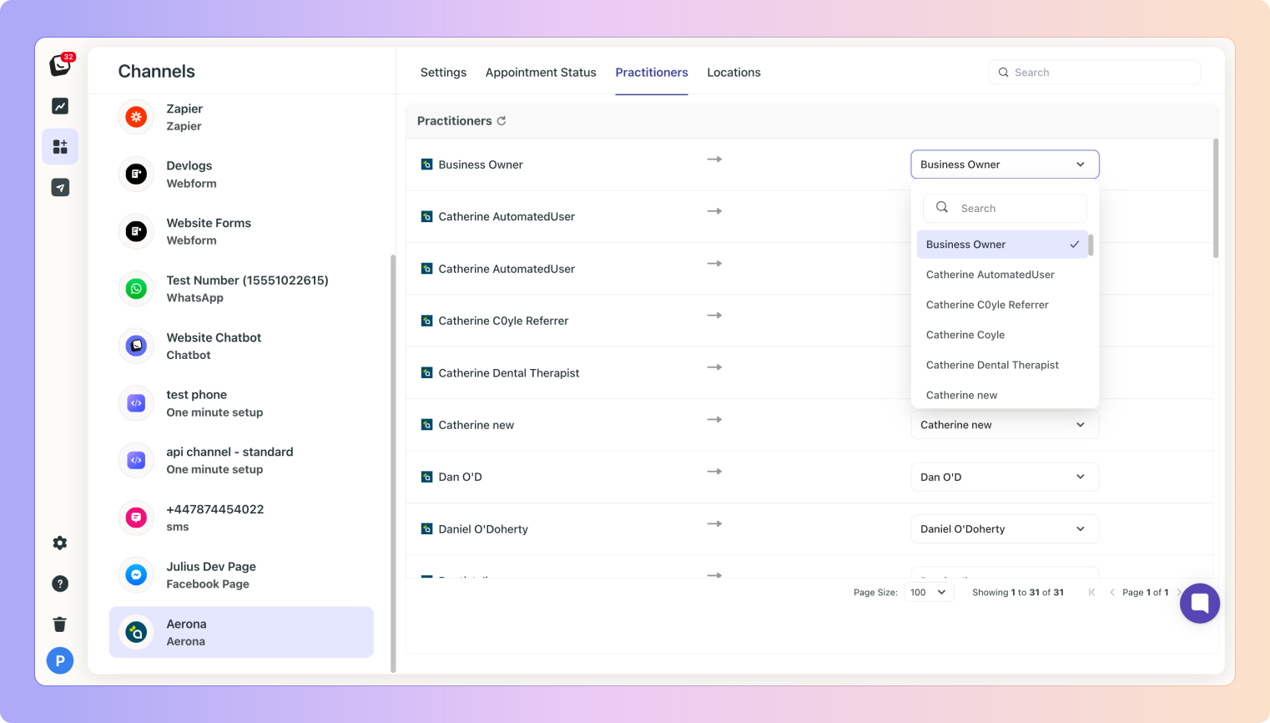The height and width of the screenshot is (723, 1270).
Task: Open the Dan O'D mapping dropdown
Action: coord(1004,477)
